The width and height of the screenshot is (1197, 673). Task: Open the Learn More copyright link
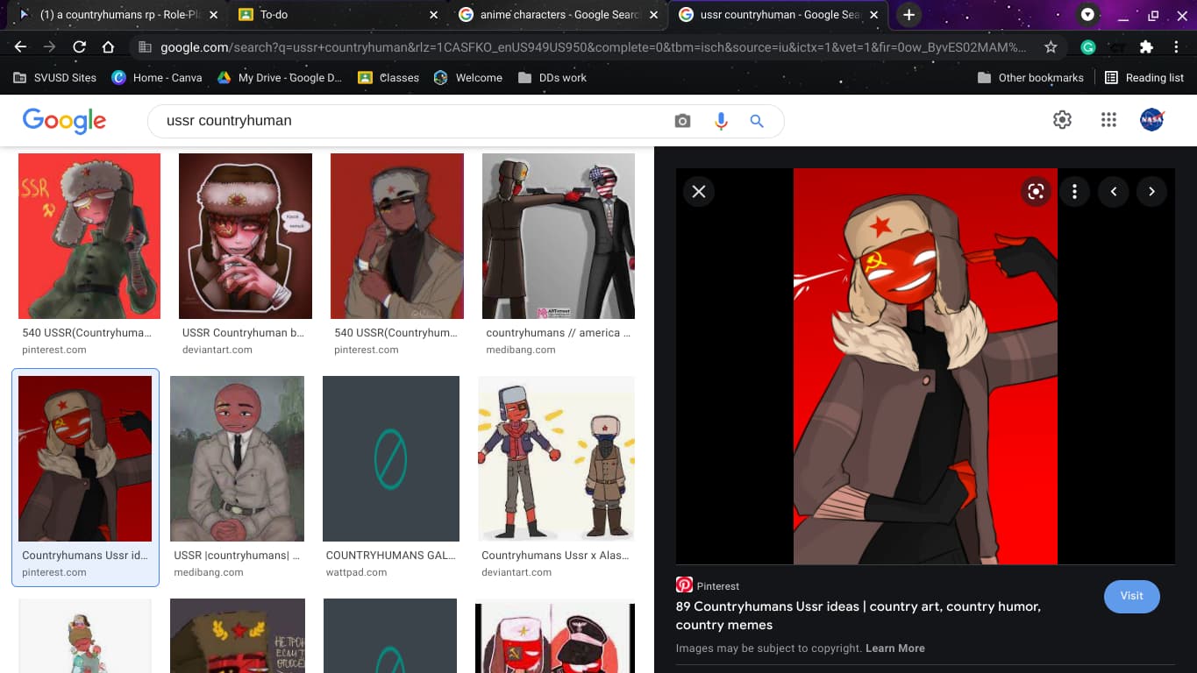click(895, 648)
